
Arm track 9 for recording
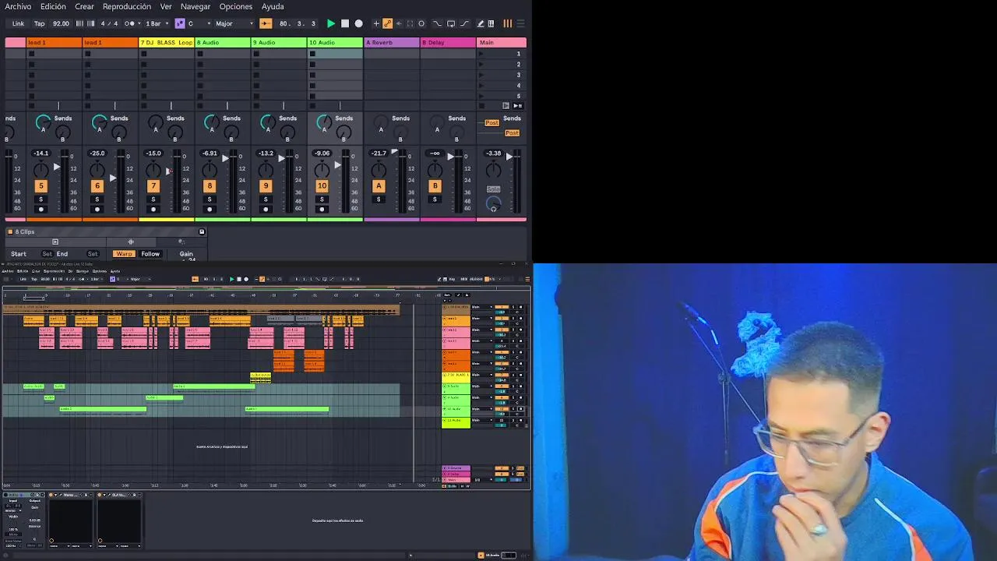pyautogui.click(x=266, y=210)
